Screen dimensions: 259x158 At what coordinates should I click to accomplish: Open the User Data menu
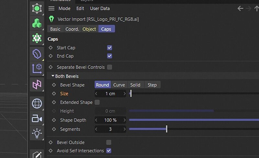coord(100,8)
